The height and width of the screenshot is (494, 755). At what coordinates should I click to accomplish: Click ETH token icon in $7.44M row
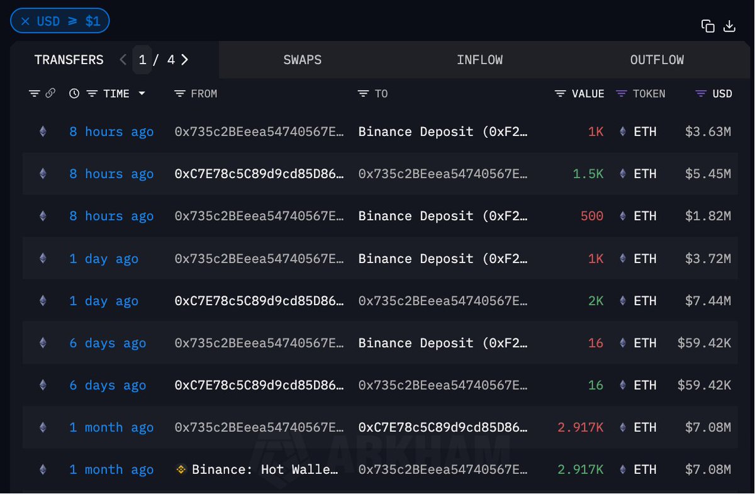click(623, 301)
